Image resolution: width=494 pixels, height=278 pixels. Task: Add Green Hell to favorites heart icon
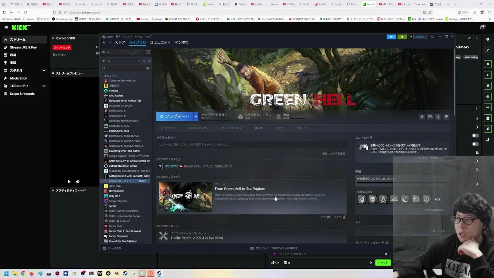click(446, 117)
